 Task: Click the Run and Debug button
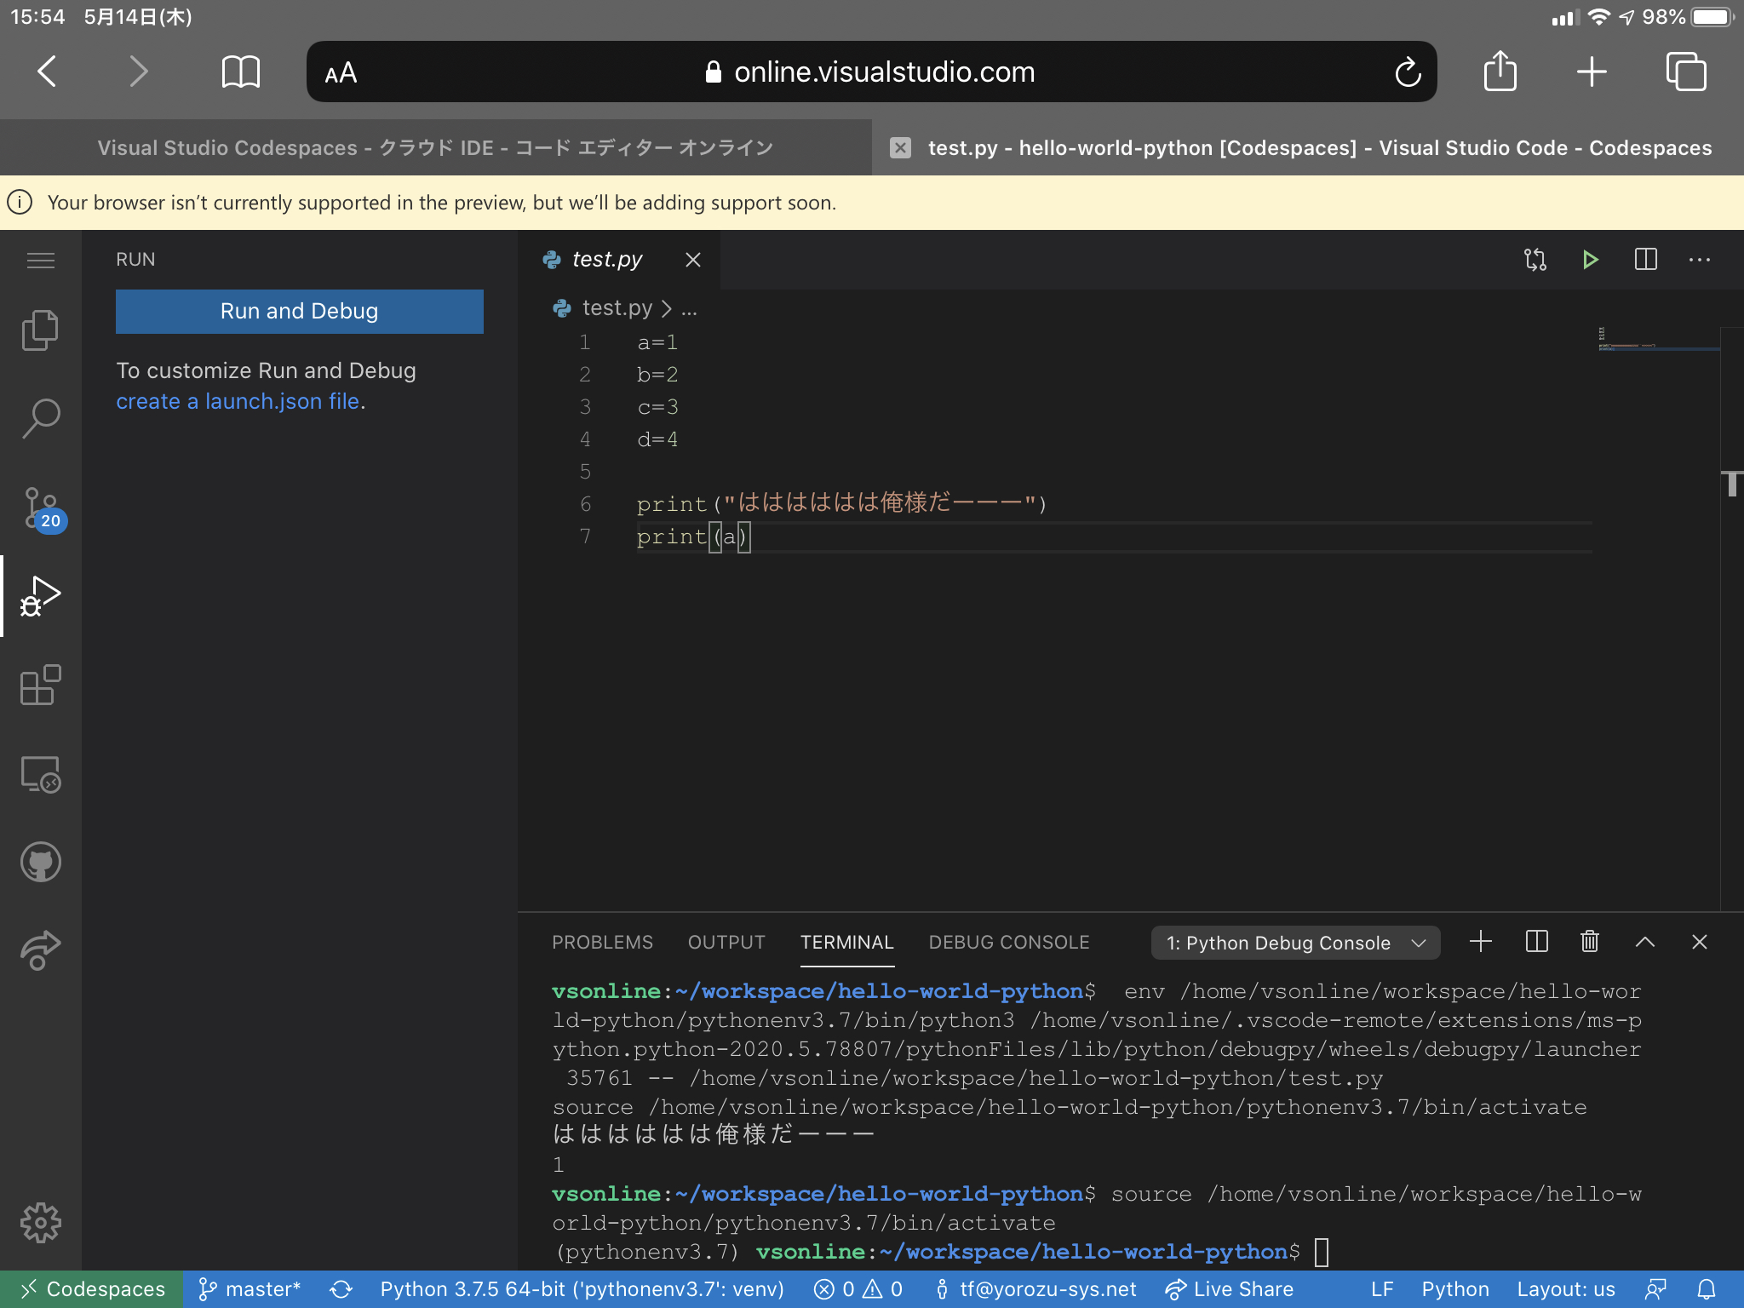[x=300, y=311]
